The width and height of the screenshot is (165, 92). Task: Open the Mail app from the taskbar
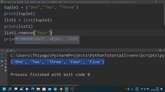click(x=50, y=89)
